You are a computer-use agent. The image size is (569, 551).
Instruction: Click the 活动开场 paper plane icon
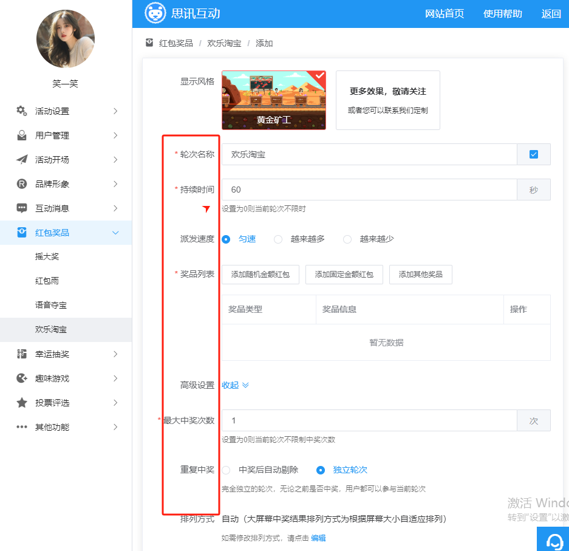point(22,160)
